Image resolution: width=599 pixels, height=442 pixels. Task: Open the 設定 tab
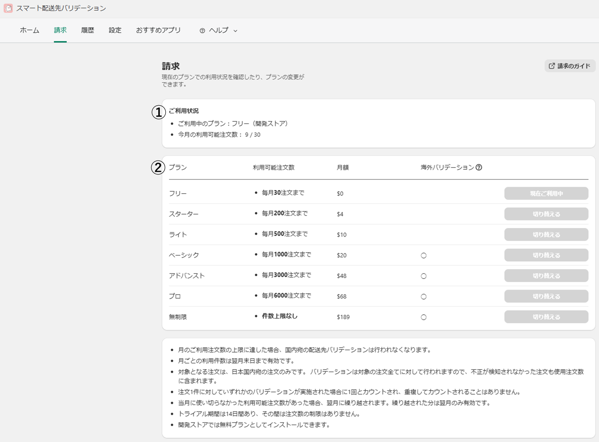point(115,30)
